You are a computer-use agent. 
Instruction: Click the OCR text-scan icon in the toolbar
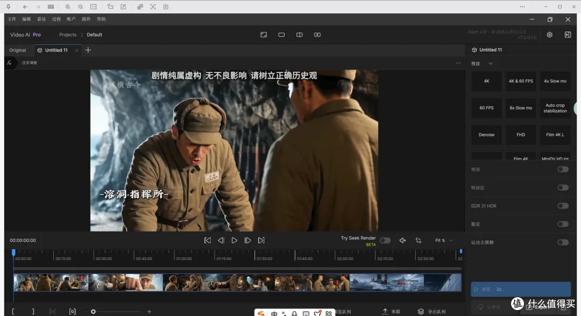[x=153, y=6]
